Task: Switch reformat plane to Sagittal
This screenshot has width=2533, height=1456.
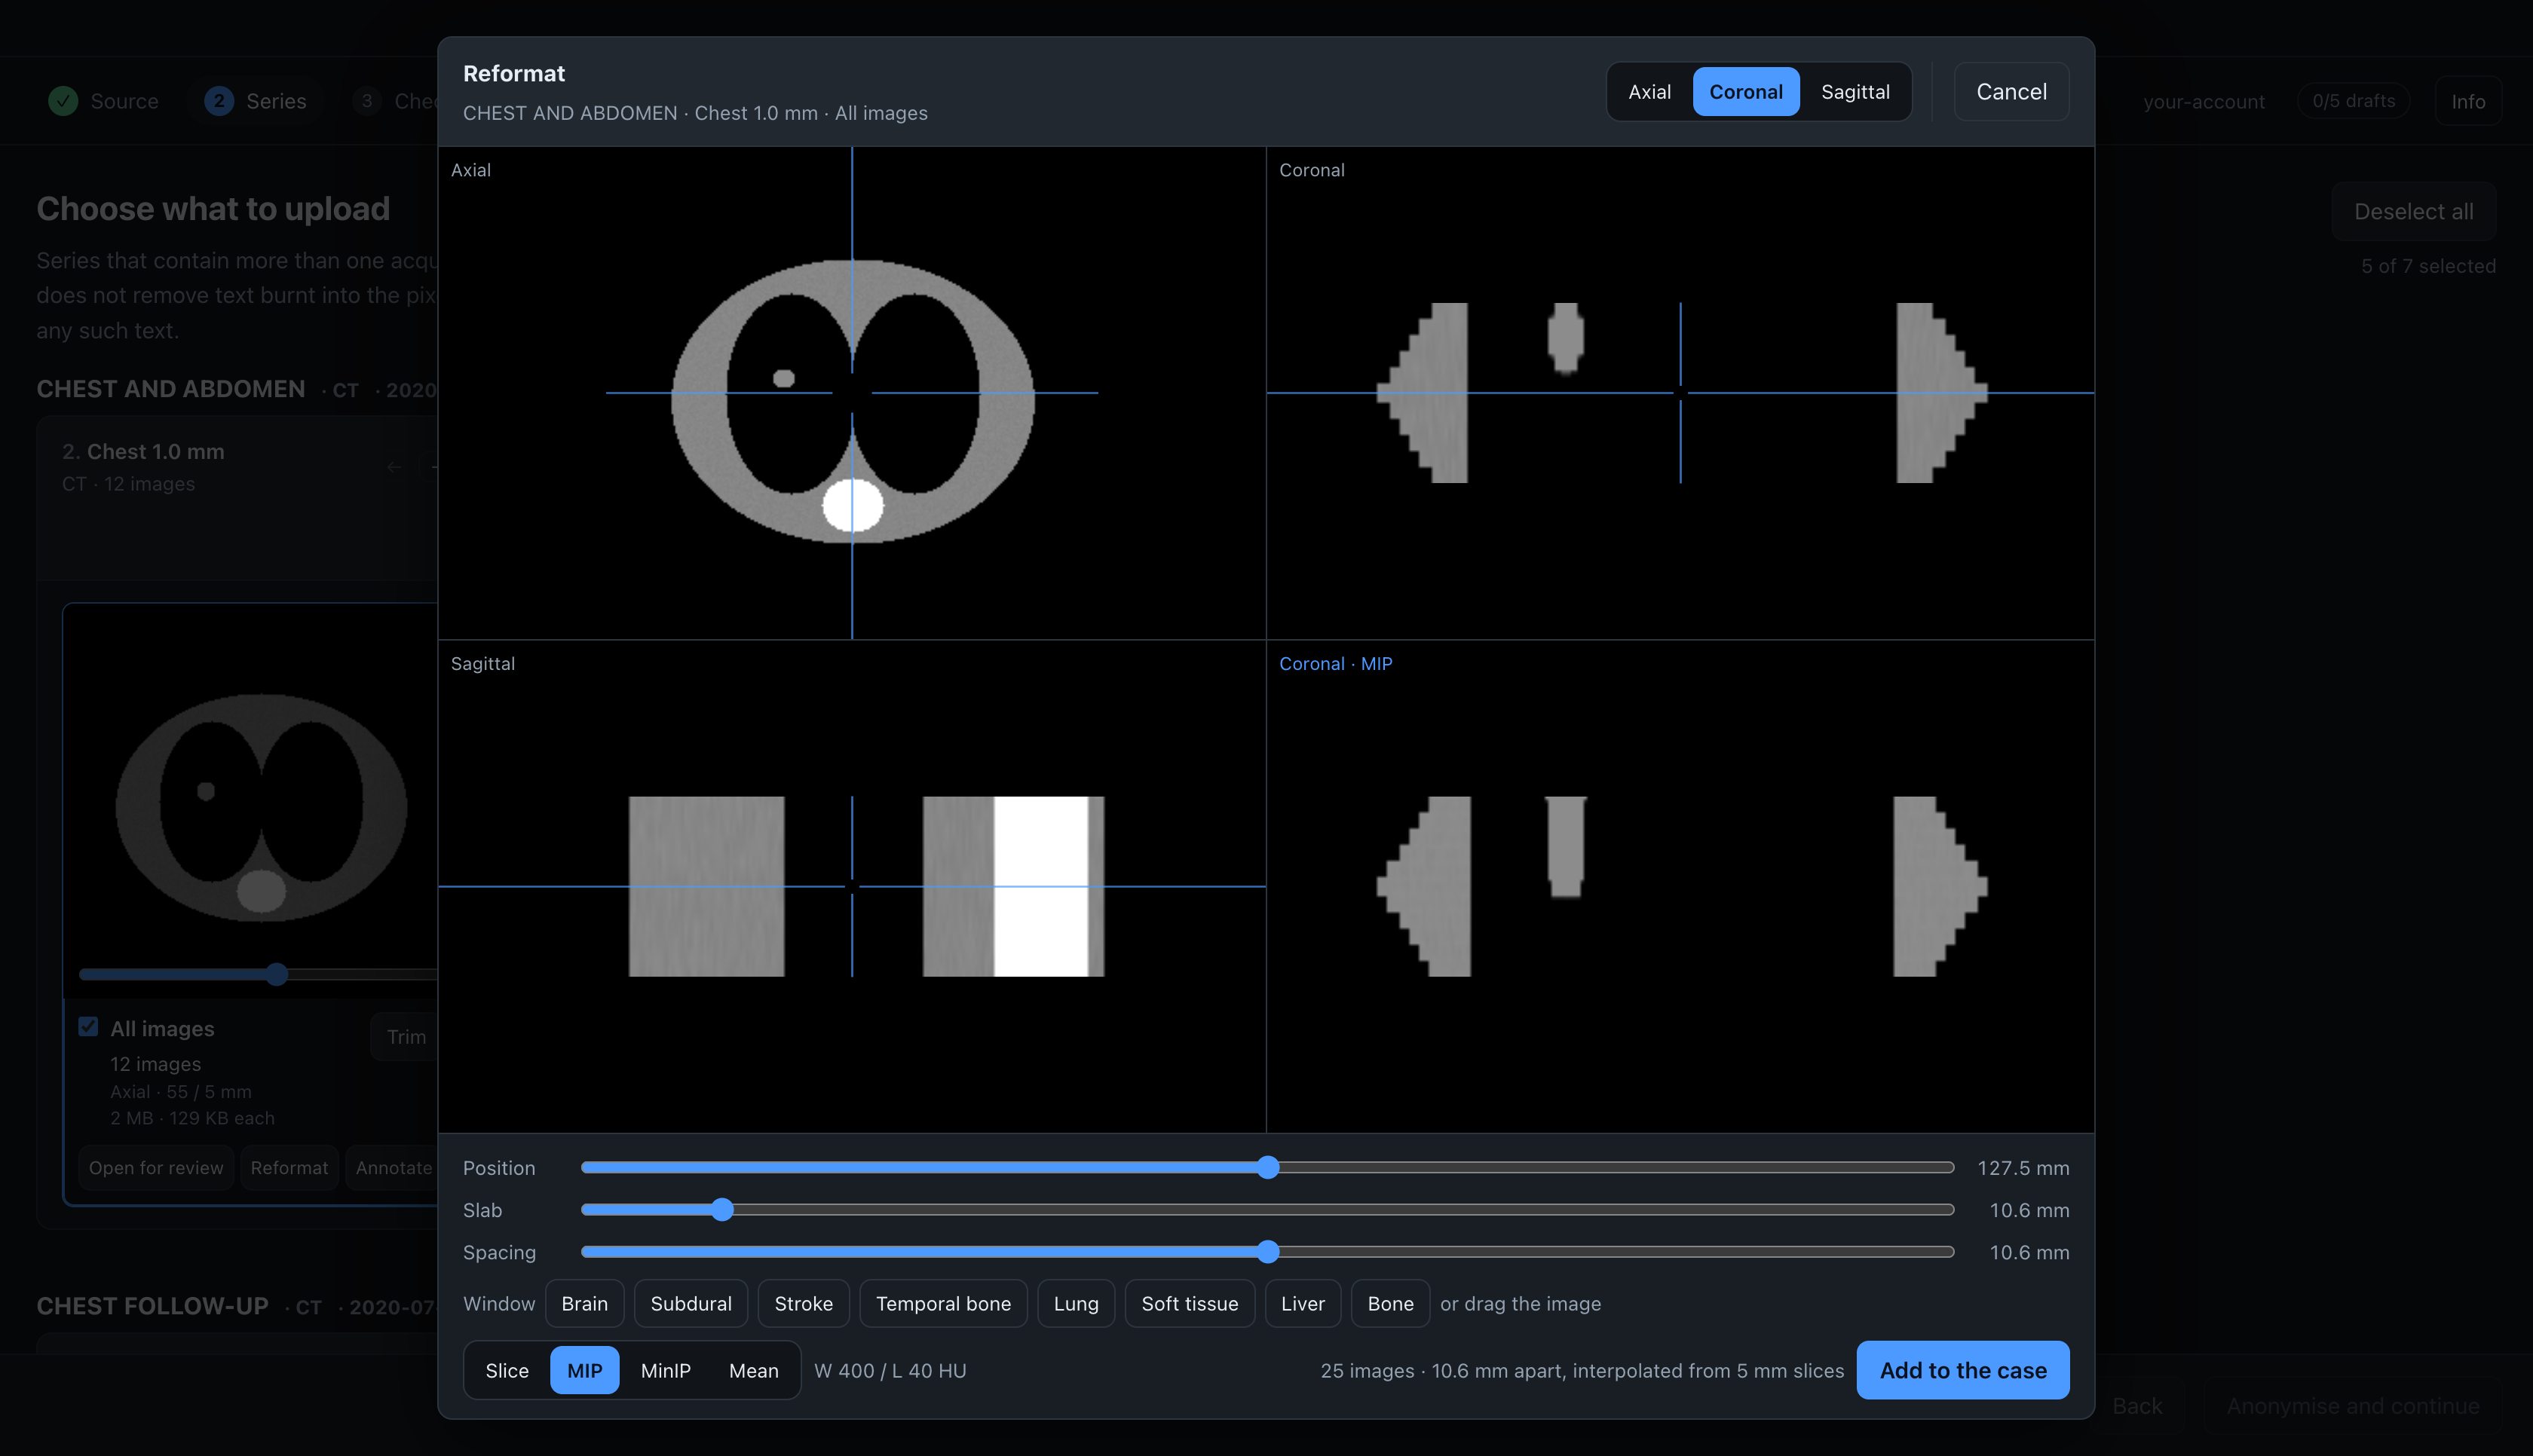Action: (1855, 92)
